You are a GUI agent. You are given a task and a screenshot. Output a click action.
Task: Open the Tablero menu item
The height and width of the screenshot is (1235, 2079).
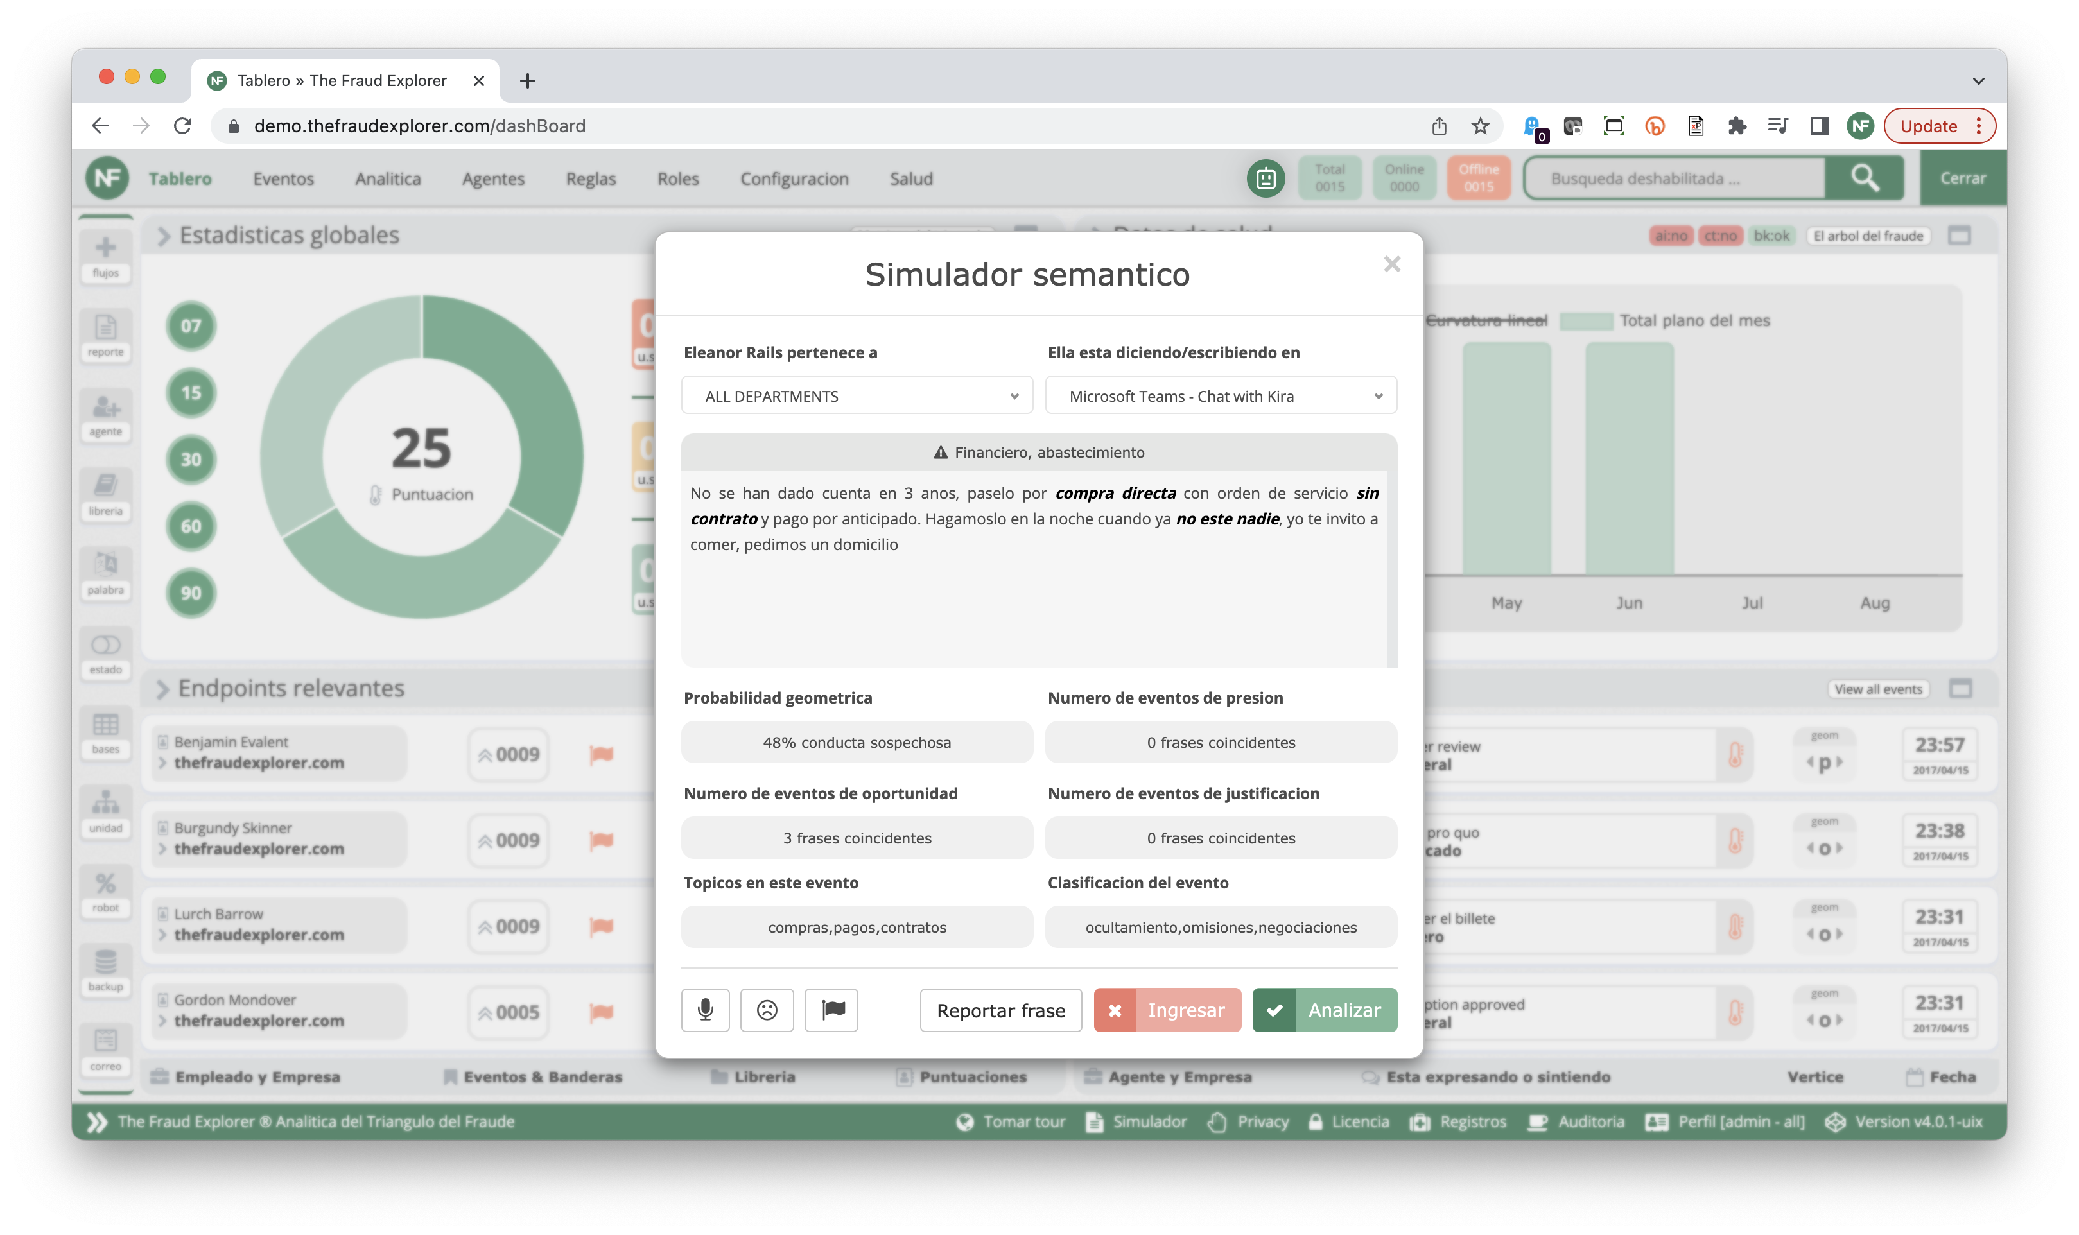180,178
